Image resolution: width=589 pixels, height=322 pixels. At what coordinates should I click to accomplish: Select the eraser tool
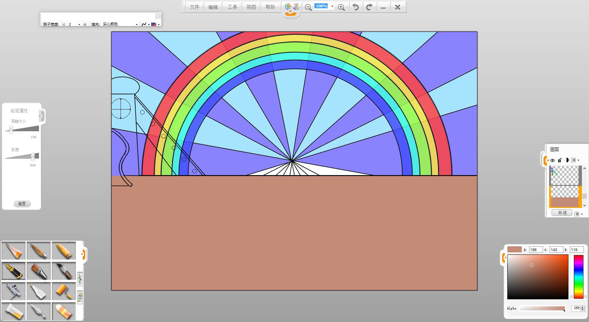64,311
